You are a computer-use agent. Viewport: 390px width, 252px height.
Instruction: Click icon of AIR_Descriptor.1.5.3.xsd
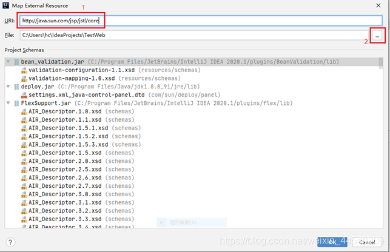pyautogui.click(x=24, y=145)
